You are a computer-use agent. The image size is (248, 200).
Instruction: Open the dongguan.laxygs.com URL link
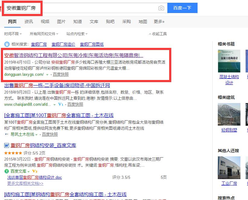click(x=24, y=74)
